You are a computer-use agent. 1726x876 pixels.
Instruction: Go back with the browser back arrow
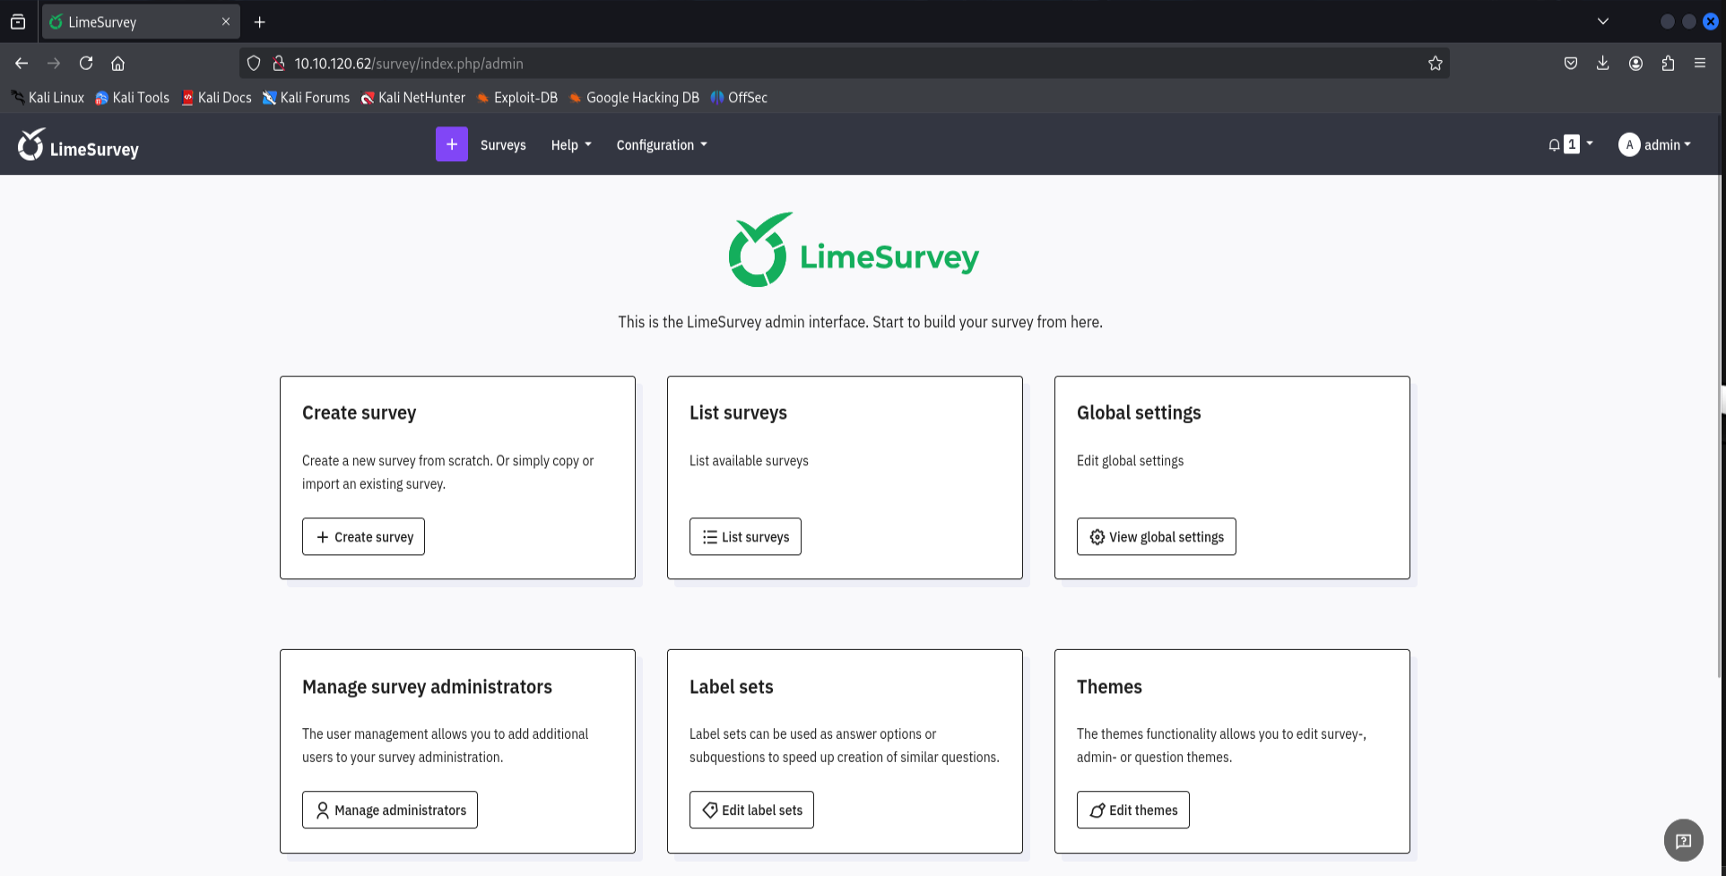22,64
